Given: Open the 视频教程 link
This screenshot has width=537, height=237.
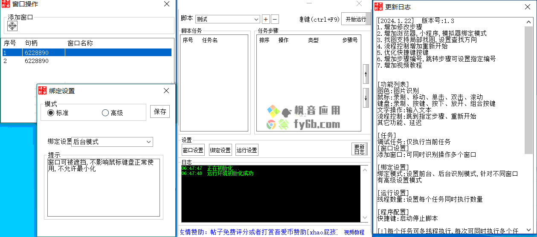Looking at the screenshot, I should (354, 232).
